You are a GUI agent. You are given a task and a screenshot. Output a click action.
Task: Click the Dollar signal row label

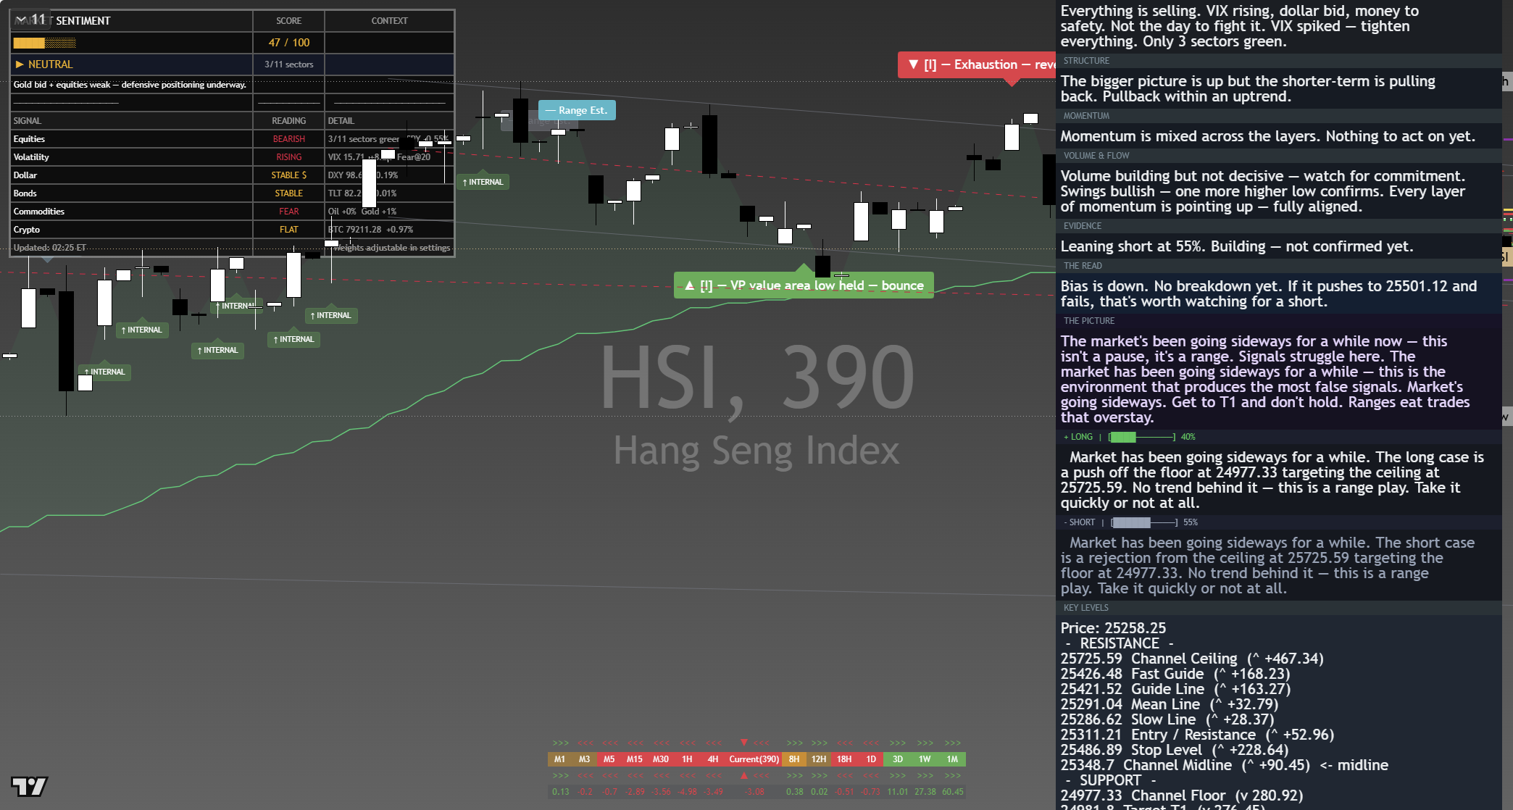[x=25, y=175]
